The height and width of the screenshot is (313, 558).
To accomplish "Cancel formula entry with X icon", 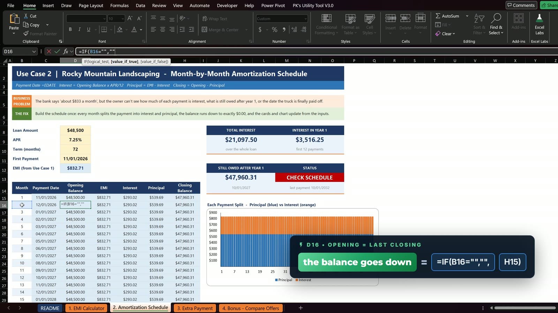I will [x=49, y=51].
